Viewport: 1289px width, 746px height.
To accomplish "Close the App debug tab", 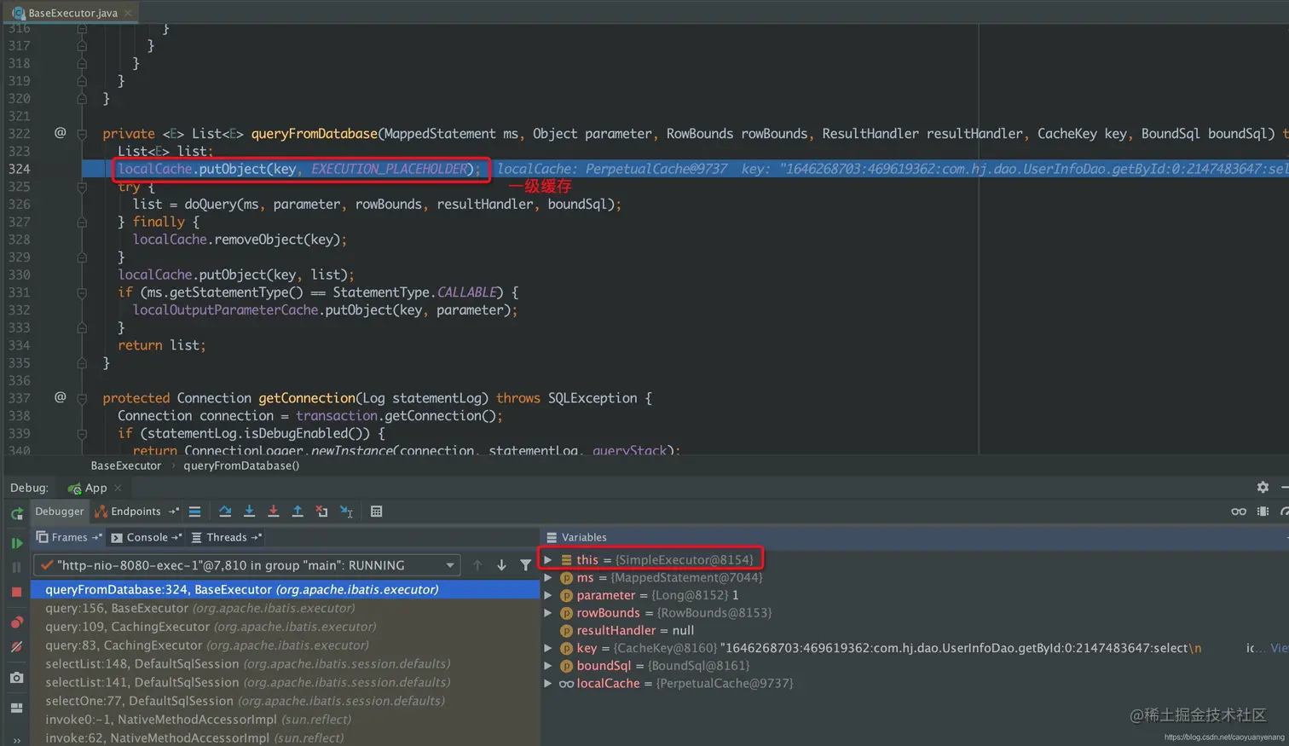I will click(118, 488).
